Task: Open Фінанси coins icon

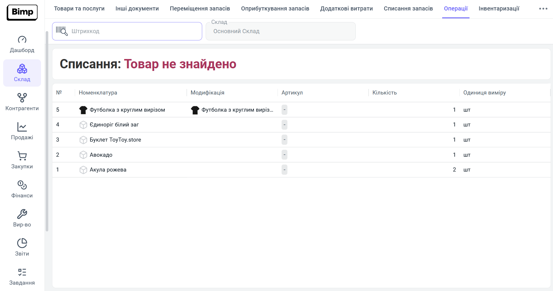Action: pyautogui.click(x=22, y=185)
